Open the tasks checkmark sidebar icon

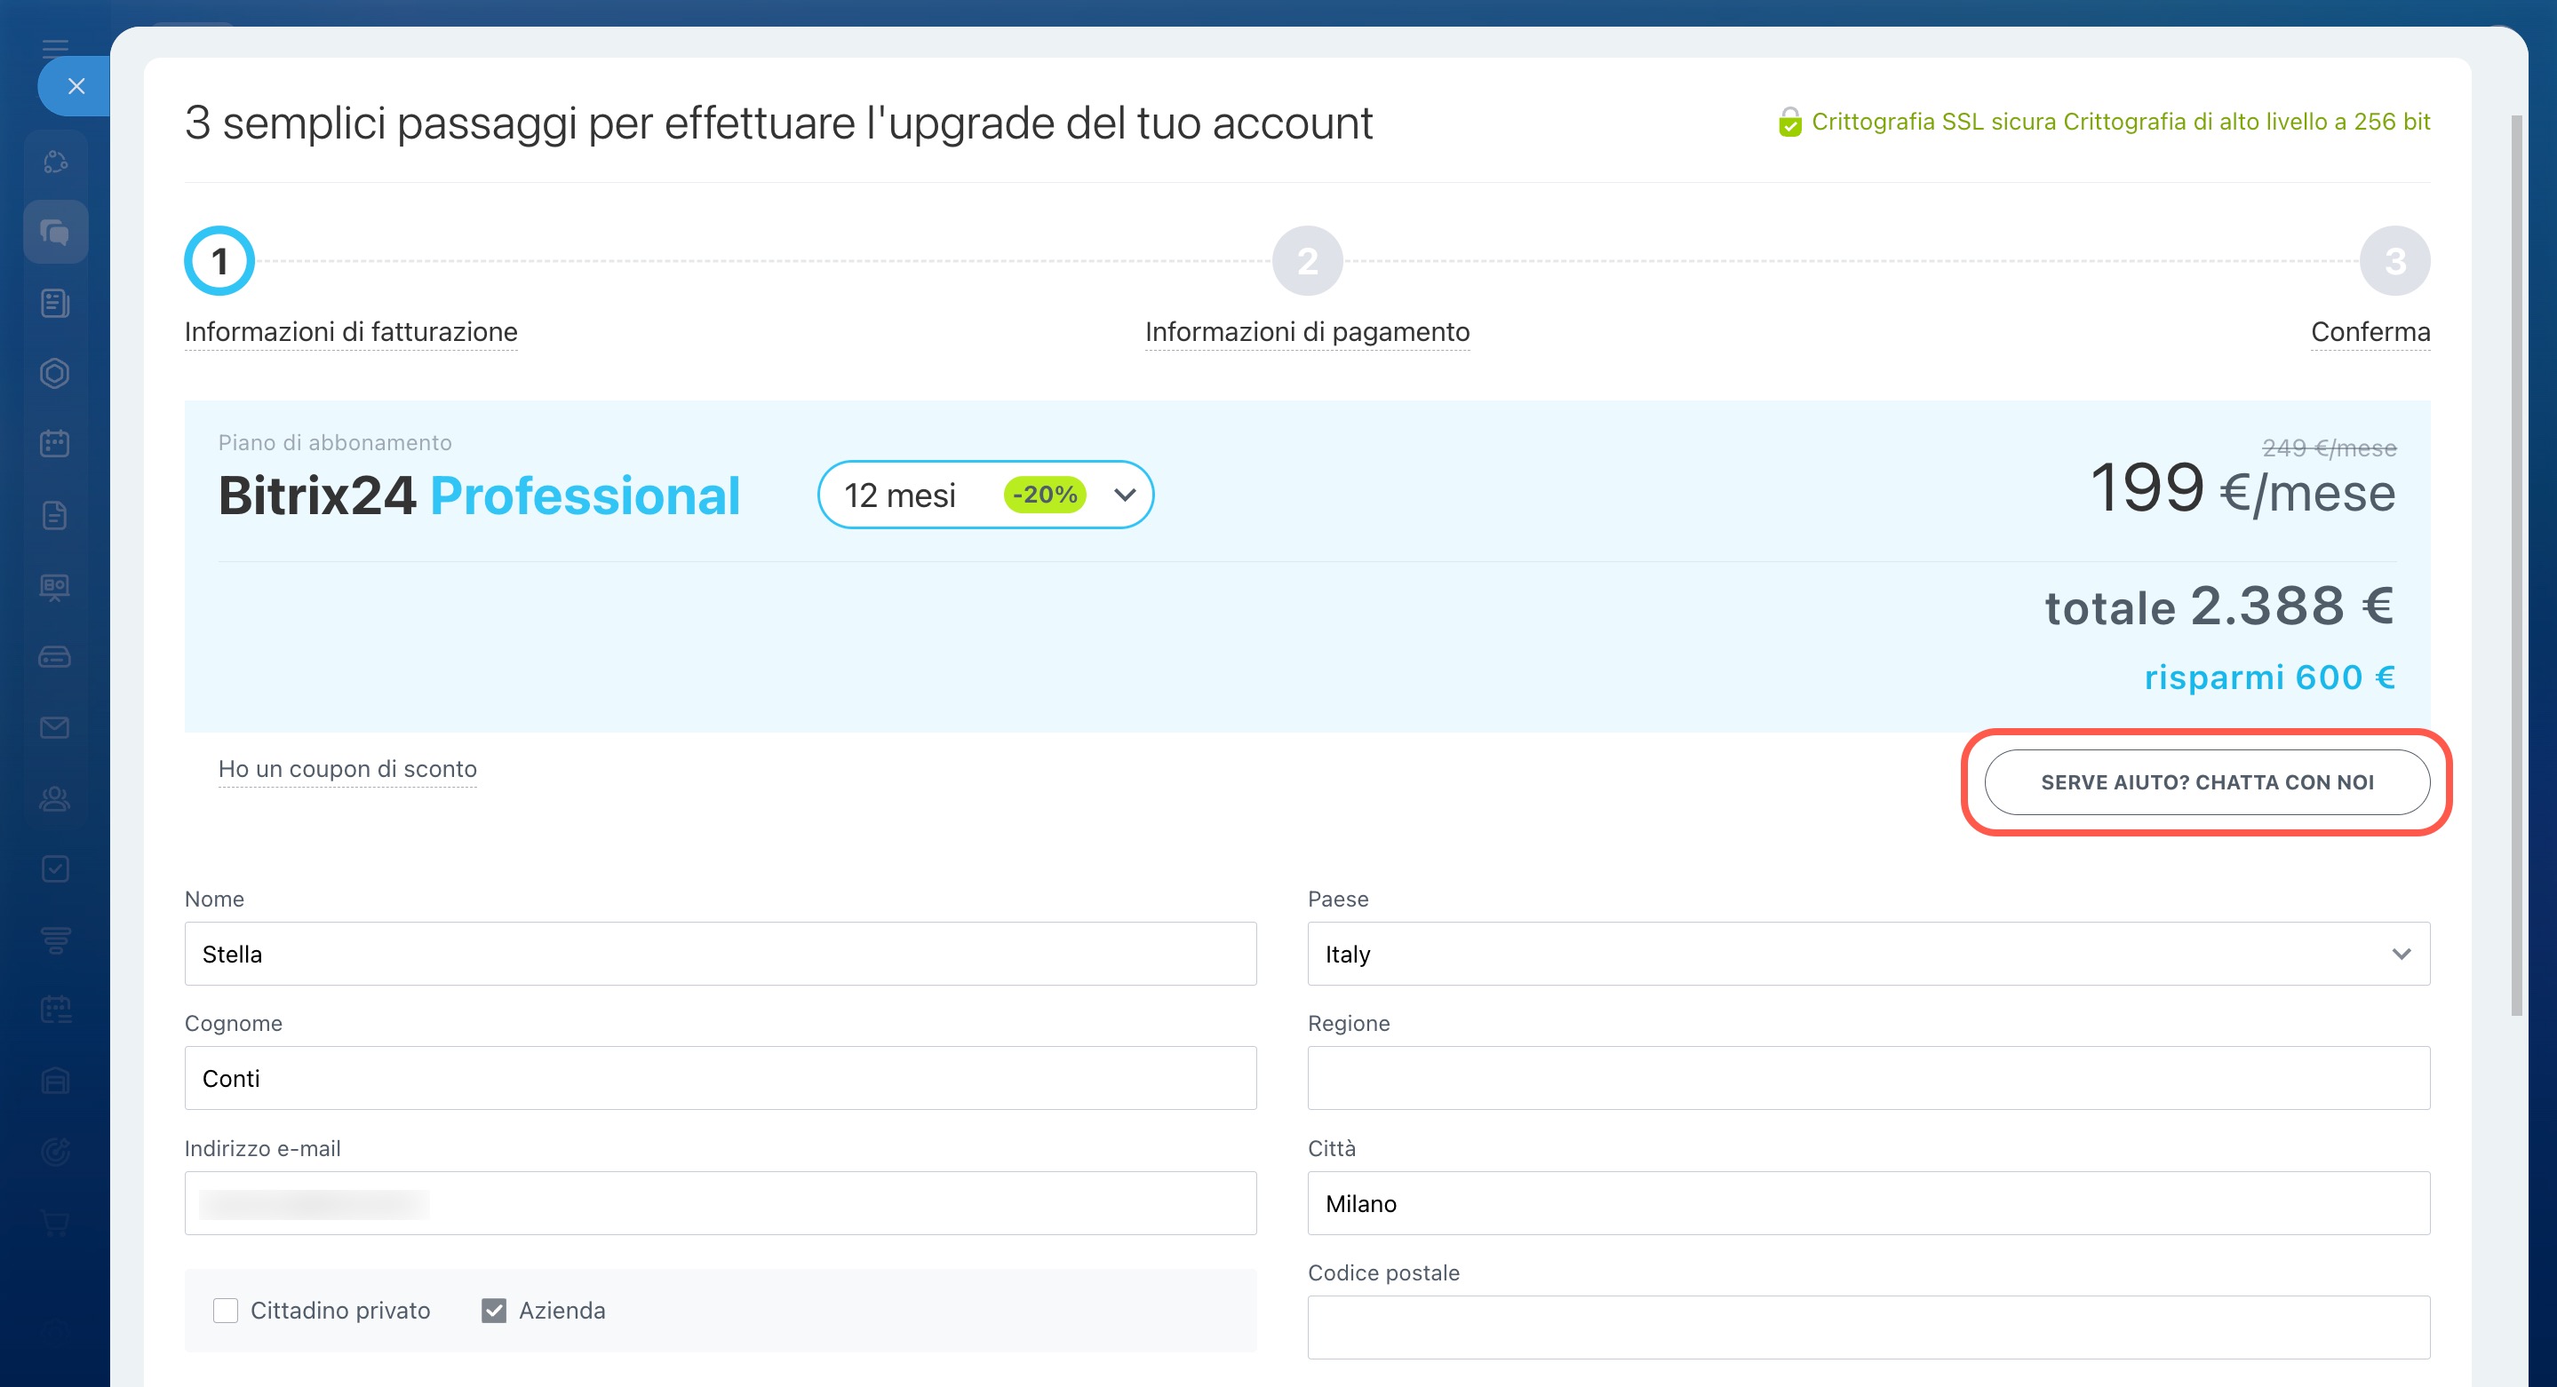56,869
